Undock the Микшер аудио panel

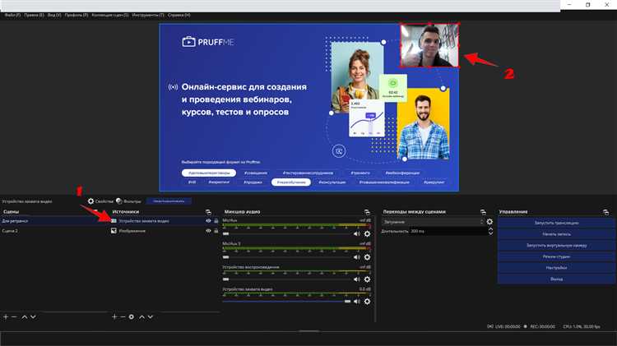[x=367, y=212]
